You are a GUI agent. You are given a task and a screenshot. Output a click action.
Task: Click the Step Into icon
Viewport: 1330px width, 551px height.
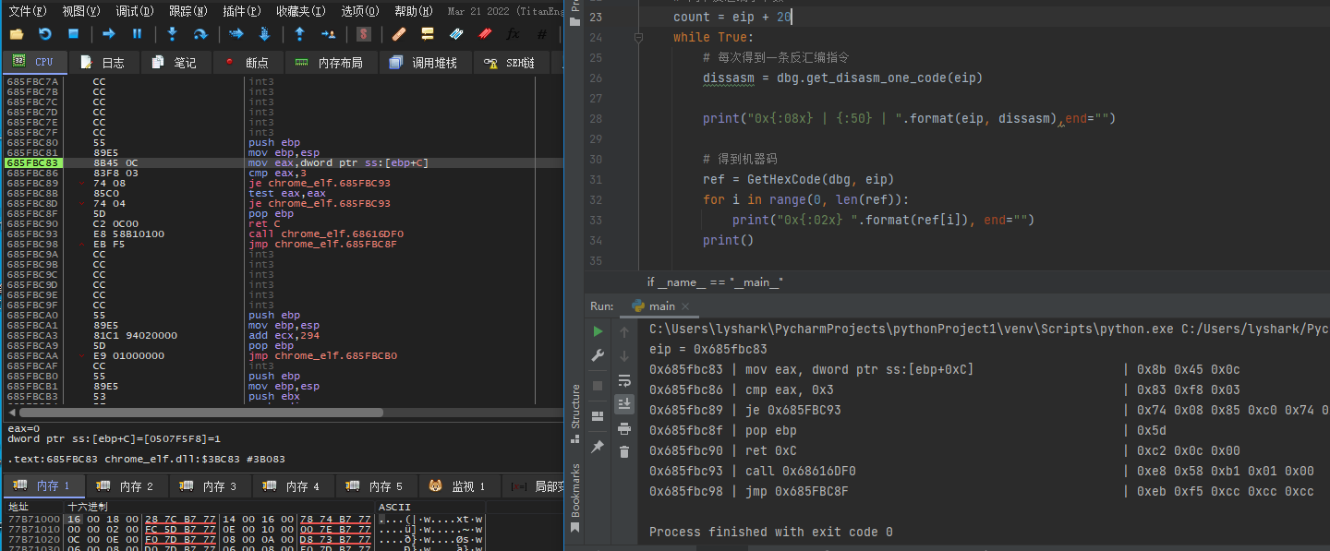coord(172,34)
